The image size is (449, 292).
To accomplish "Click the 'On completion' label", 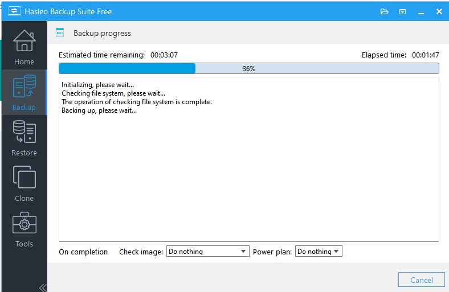I will (x=83, y=252).
